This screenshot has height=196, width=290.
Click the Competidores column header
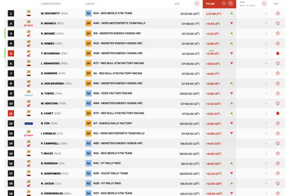coord(51,4)
